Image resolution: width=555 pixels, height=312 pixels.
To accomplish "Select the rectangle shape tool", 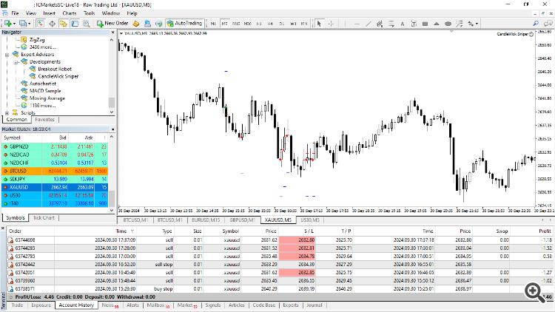I will pyautogui.click(x=425, y=24).
